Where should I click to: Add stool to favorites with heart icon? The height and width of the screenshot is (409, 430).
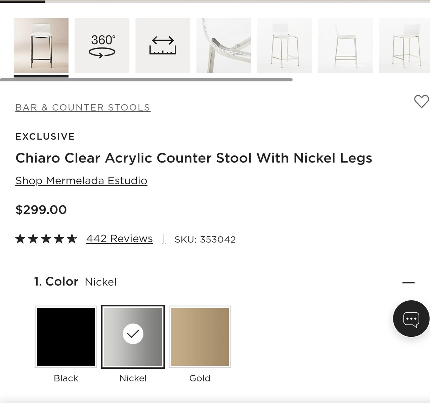click(421, 101)
